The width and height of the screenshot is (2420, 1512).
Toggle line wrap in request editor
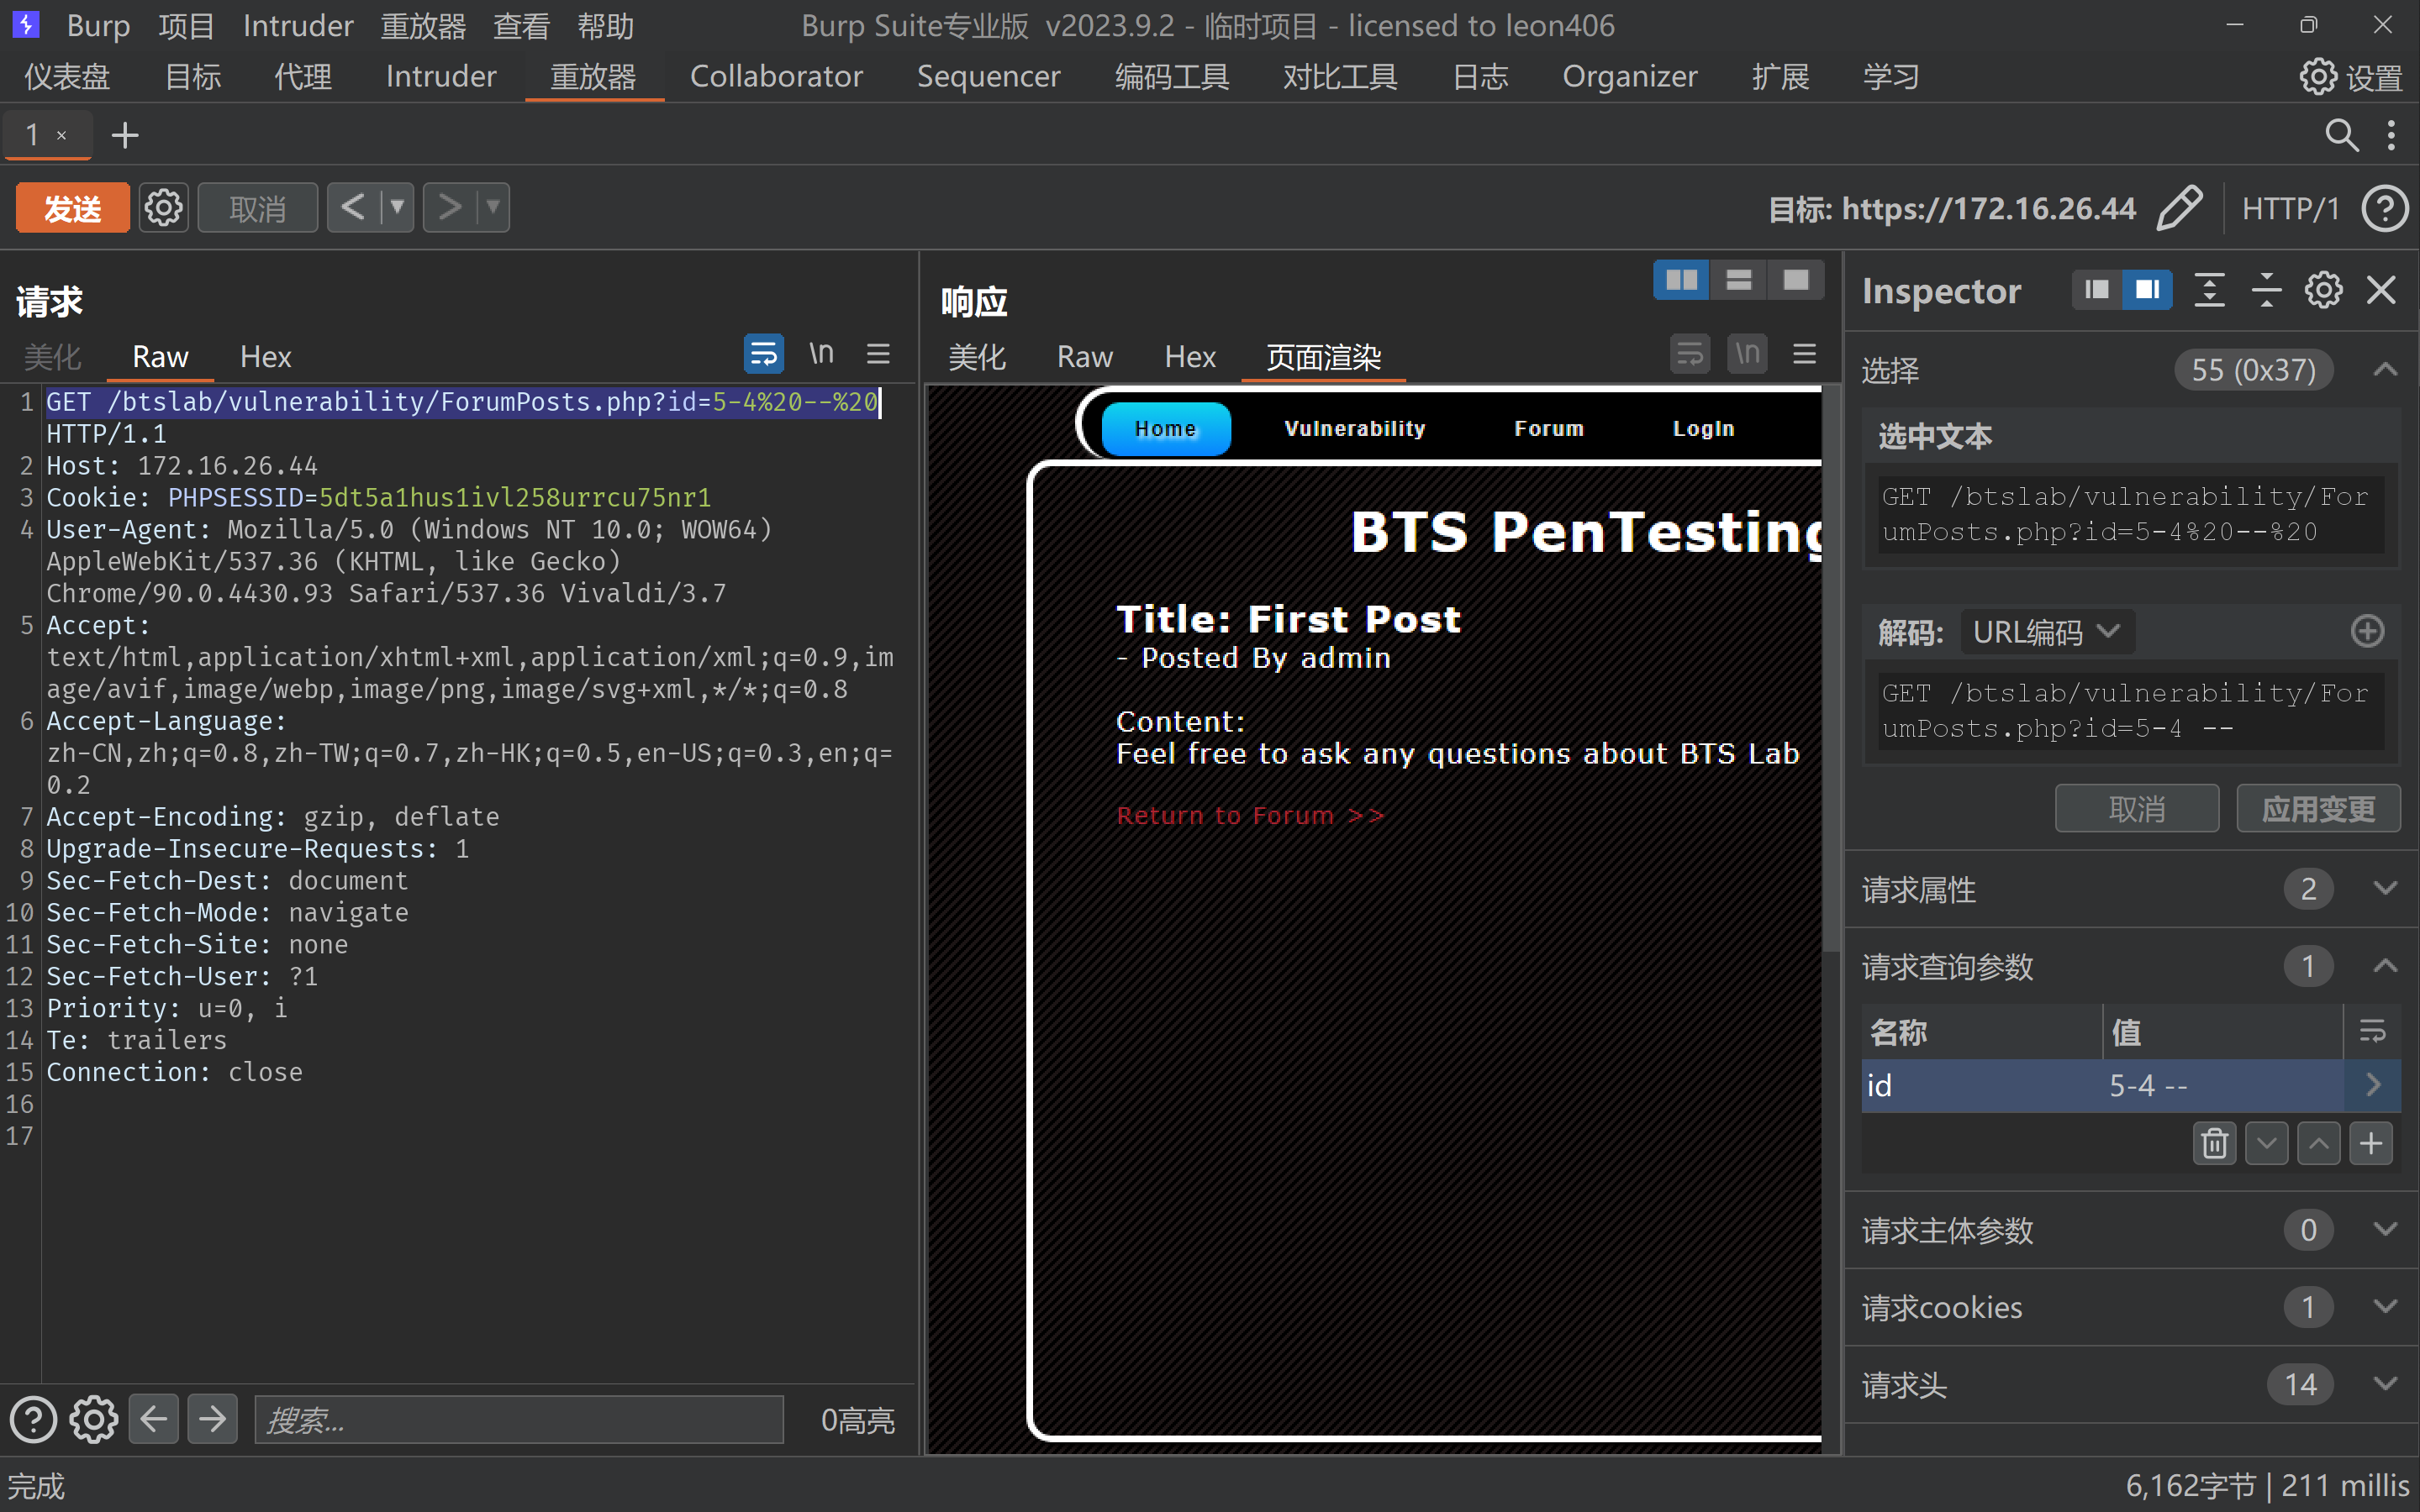click(x=763, y=354)
